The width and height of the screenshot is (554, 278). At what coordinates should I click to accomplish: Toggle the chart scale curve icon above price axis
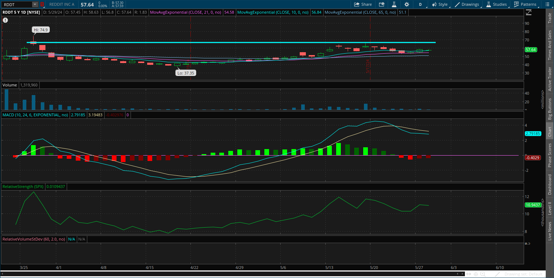529,12
